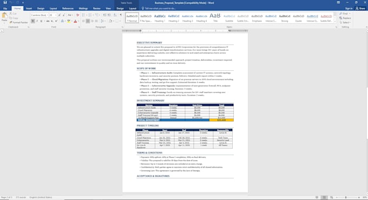The image size is (368, 200).
Task: Open the Replace dialog
Action: [345, 18]
